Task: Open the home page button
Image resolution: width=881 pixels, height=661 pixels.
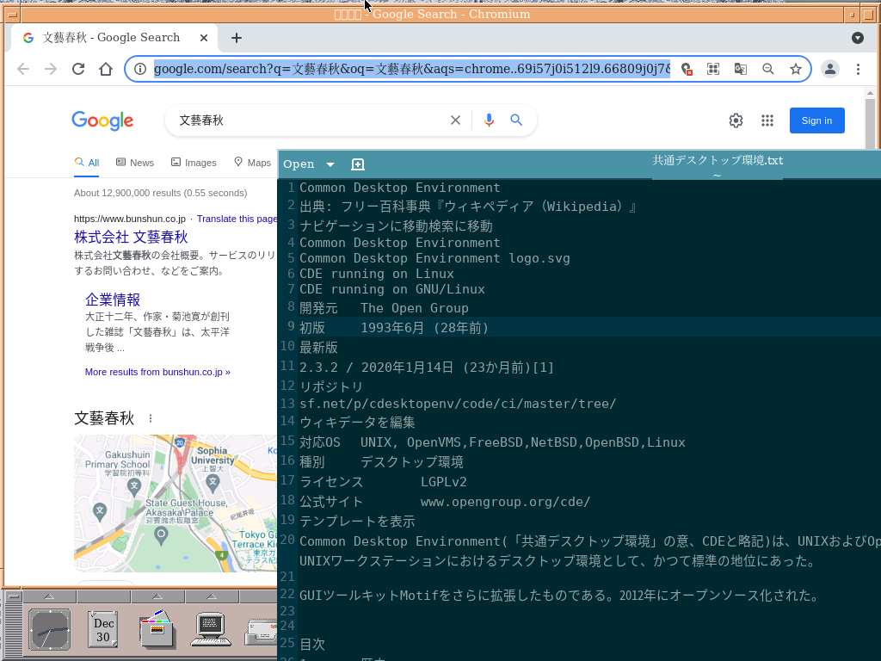Action: point(106,69)
